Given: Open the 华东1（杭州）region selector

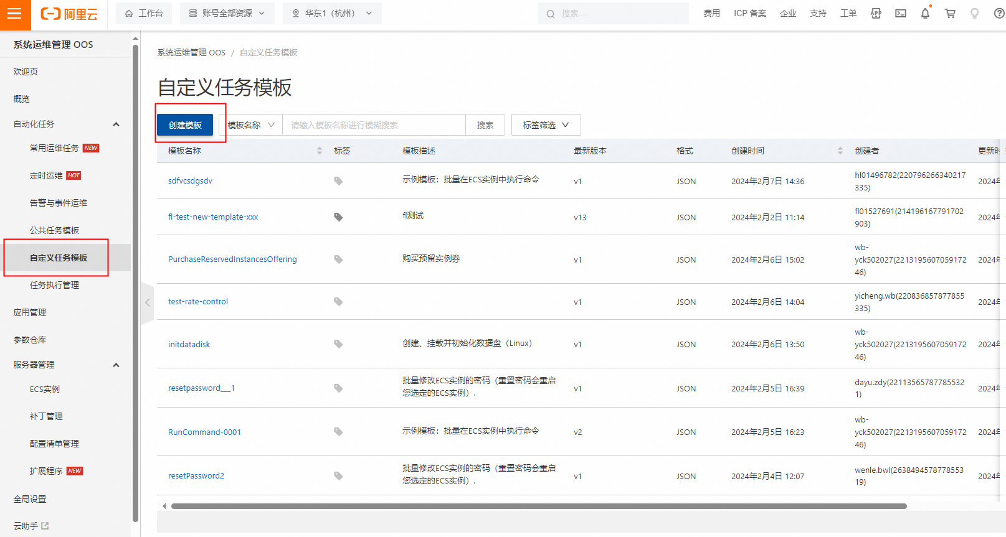Looking at the screenshot, I should click(332, 13).
